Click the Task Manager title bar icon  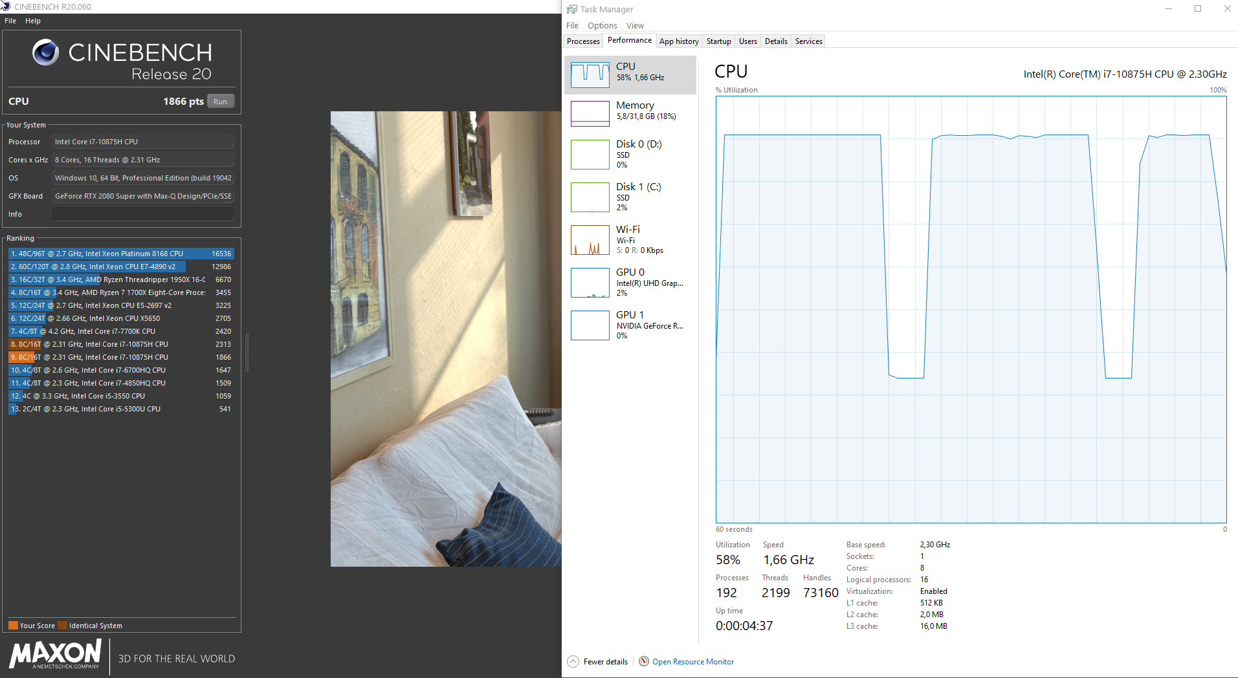click(x=571, y=9)
